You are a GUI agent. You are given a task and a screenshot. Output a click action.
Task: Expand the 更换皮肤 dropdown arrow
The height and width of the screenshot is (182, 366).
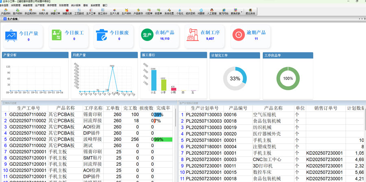click(x=242, y=11)
